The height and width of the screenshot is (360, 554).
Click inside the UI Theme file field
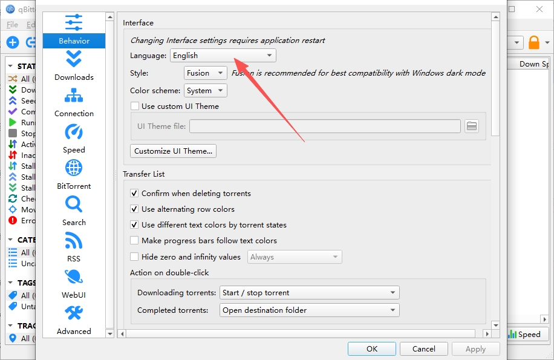pyautogui.click(x=325, y=126)
